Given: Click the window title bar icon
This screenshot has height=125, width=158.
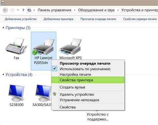Looking at the screenshot, I should click(x=3, y=3).
